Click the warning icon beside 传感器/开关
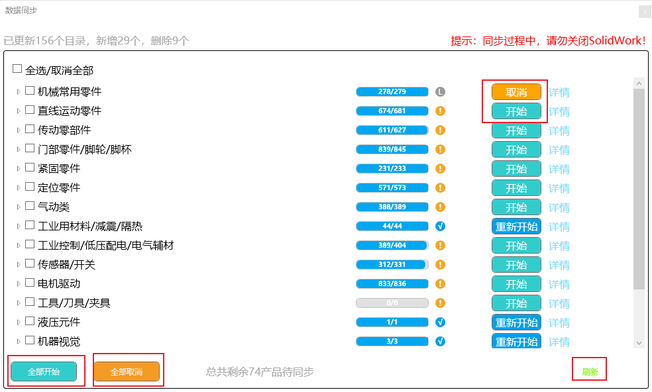This screenshot has width=652, height=392. click(x=441, y=264)
